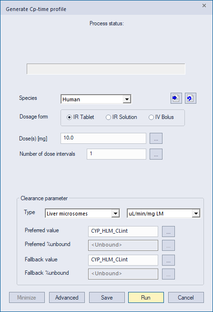Open the Species dropdown showing Human

96,99
